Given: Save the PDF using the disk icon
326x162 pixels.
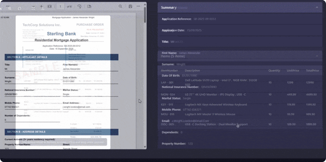Looking at the screenshot, I should pyautogui.click(x=130, y=7).
